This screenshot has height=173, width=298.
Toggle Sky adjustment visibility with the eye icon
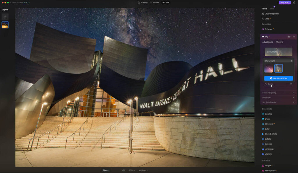click(x=289, y=37)
